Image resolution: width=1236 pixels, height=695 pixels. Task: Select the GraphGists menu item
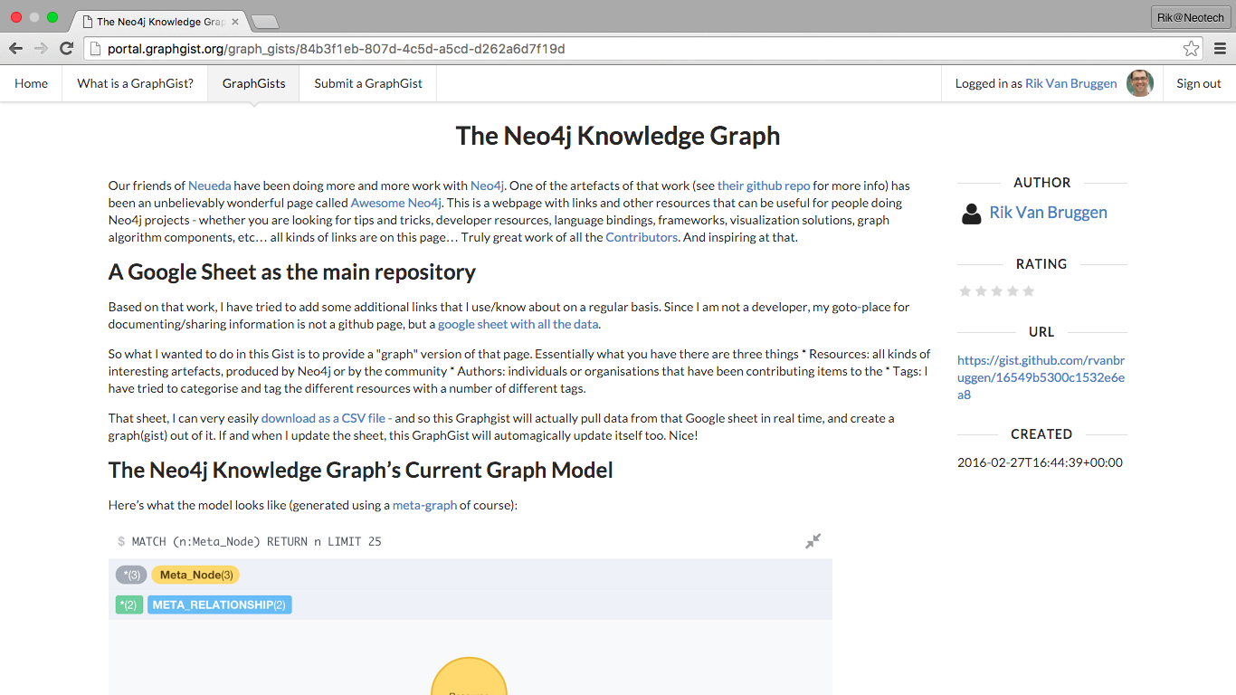[253, 83]
